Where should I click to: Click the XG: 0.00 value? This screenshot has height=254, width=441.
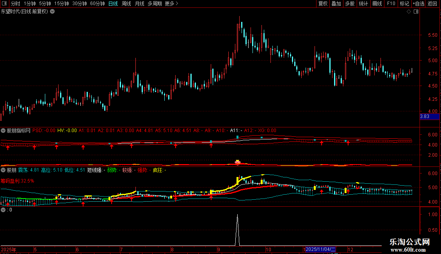click(267, 131)
